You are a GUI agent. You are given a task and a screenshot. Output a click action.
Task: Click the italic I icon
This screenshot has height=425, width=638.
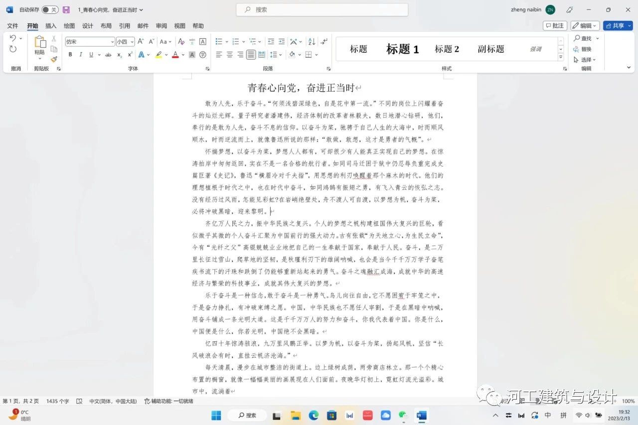point(81,55)
